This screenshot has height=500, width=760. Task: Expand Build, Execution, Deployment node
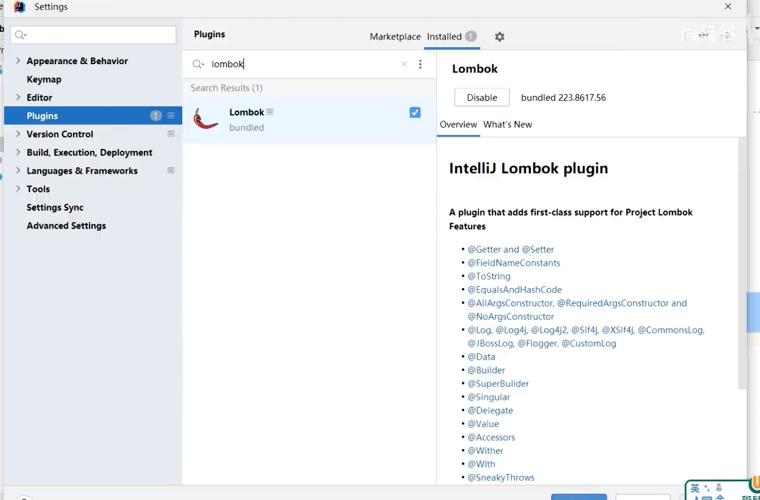click(18, 152)
